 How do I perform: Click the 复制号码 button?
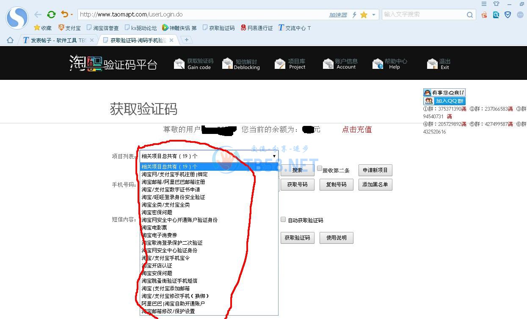click(x=336, y=185)
